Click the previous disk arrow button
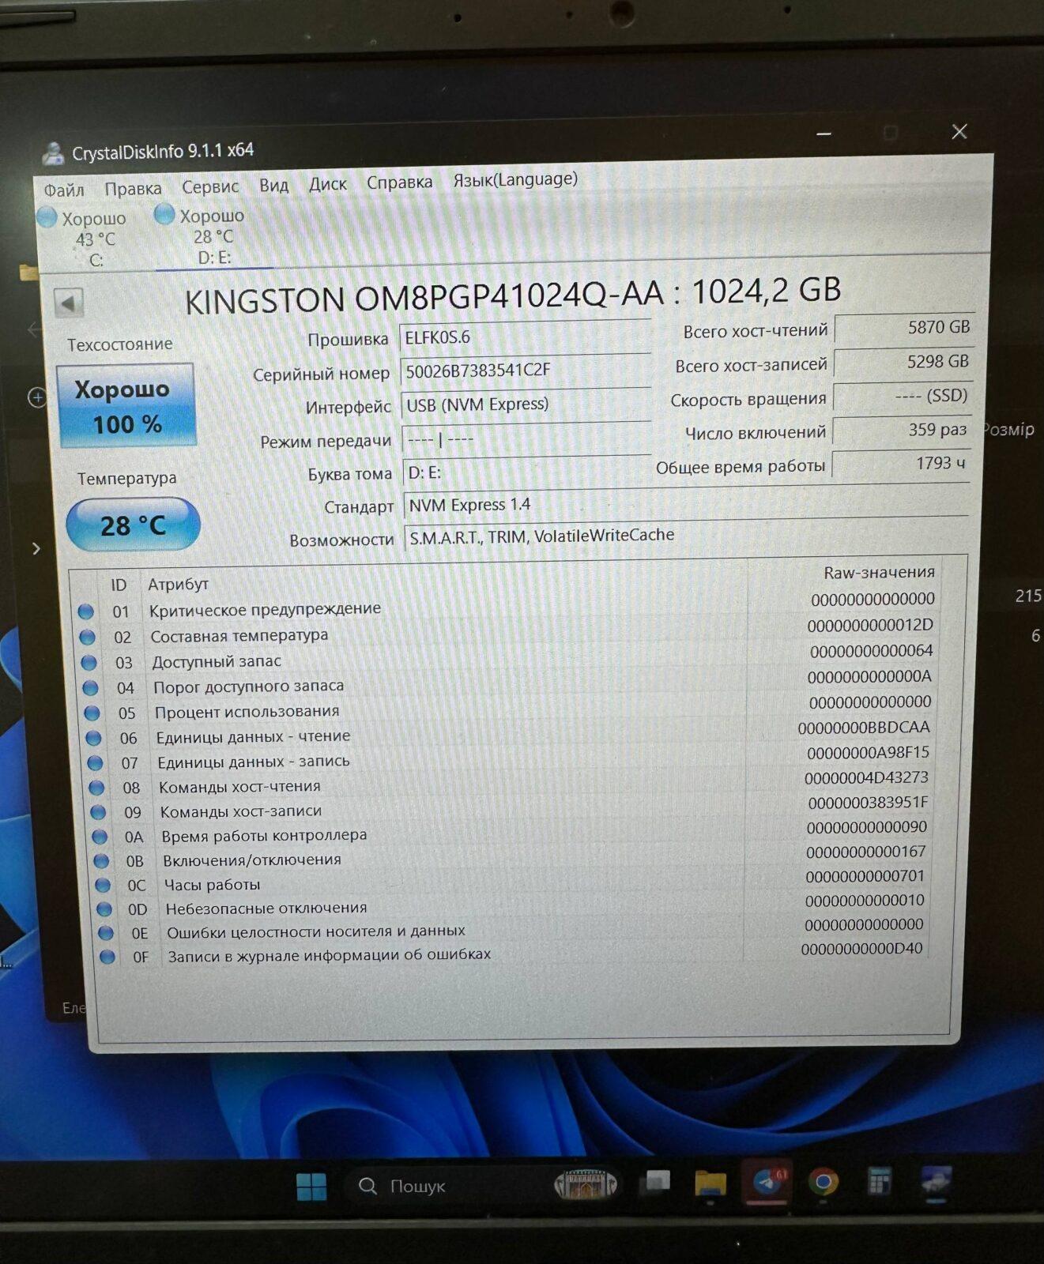Image resolution: width=1044 pixels, height=1264 pixels. point(69,303)
